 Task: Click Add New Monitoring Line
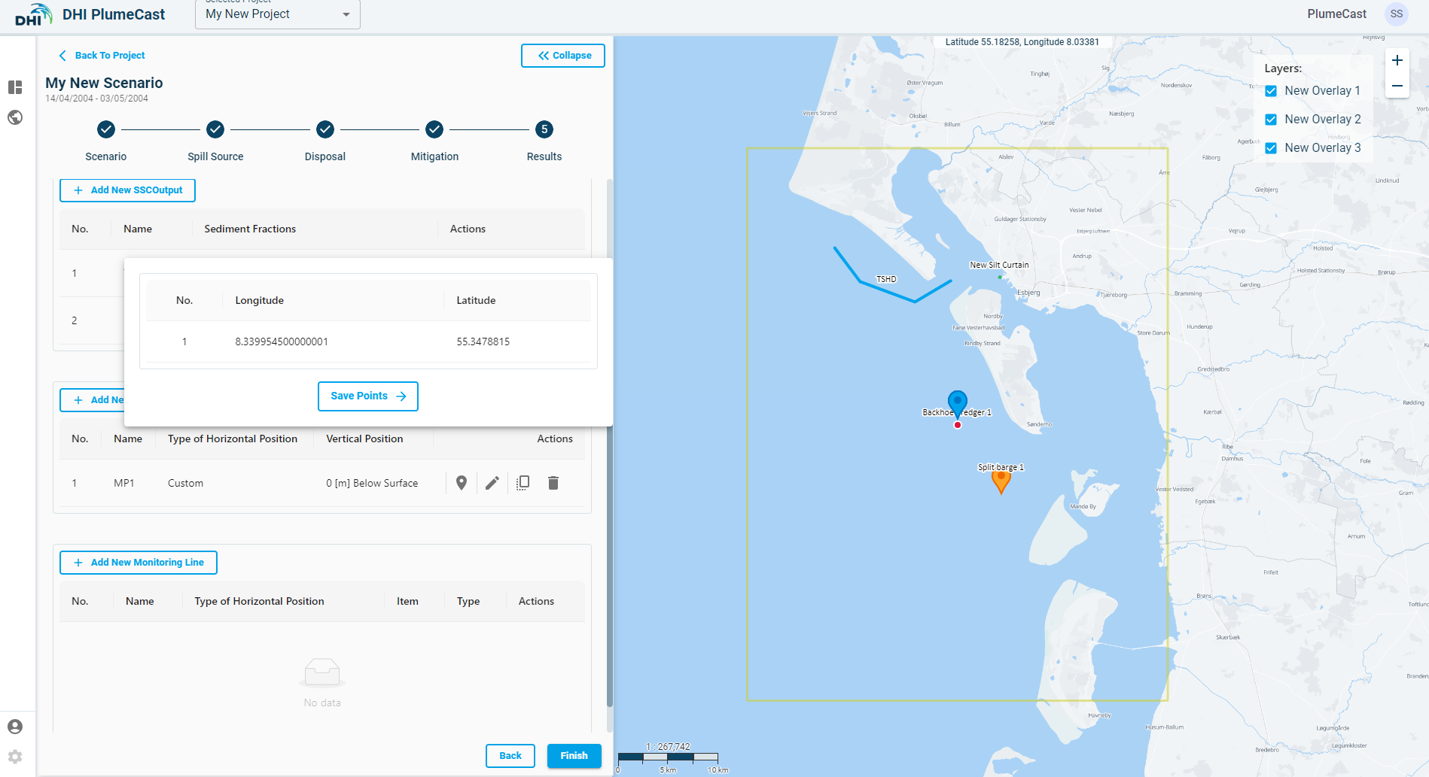point(139,563)
